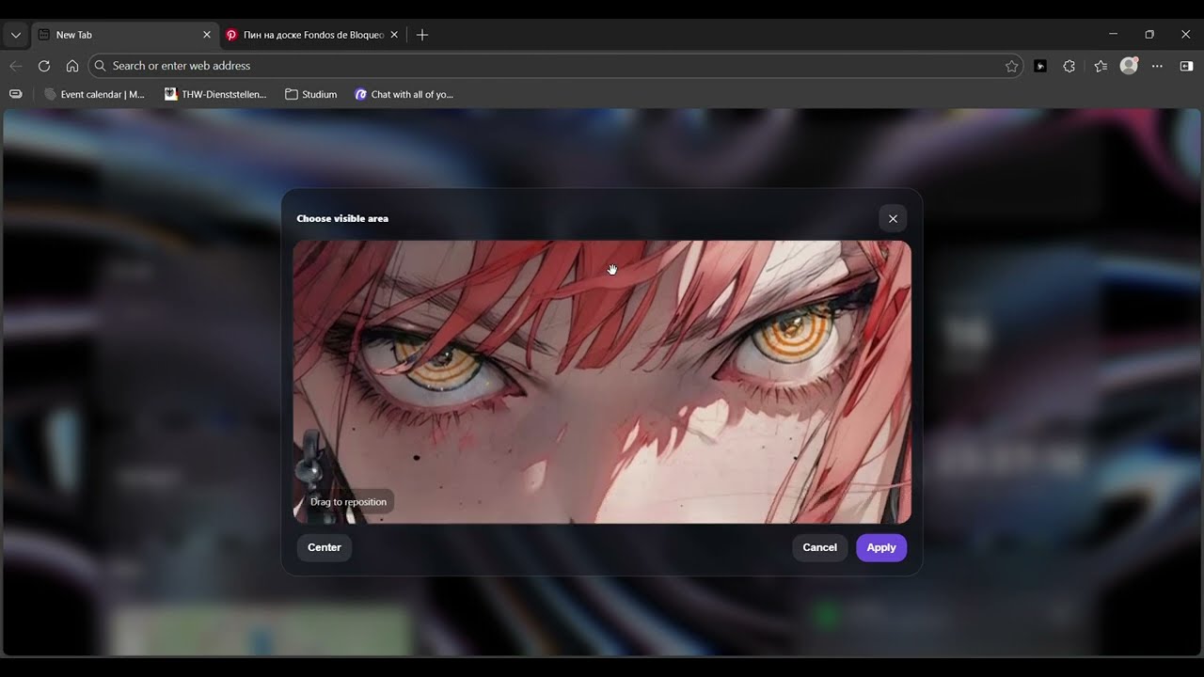The width and height of the screenshot is (1204, 677).
Task: Open the user profile avatar
Action: click(1129, 66)
